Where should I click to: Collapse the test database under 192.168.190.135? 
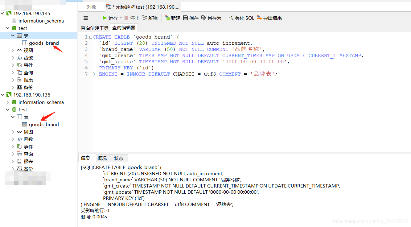tap(8, 28)
